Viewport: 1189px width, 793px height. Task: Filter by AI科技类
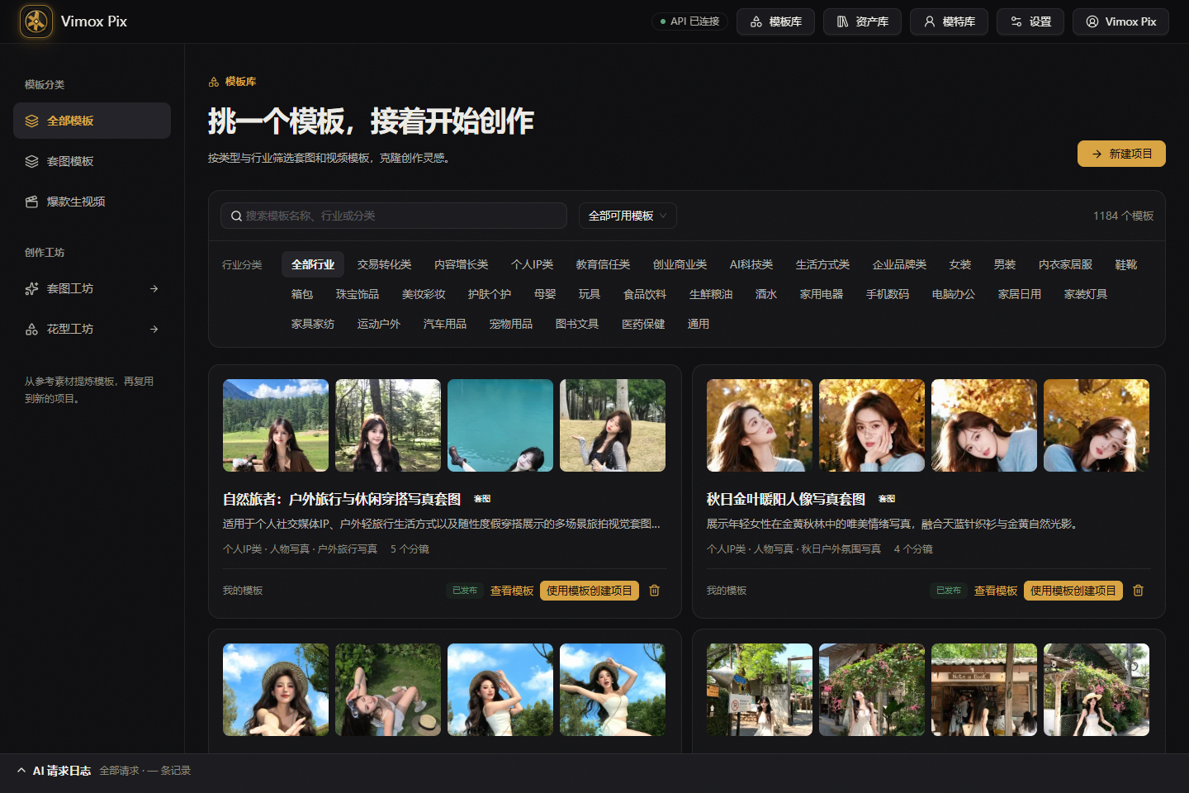pyautogui.click(x=751, y=264)
